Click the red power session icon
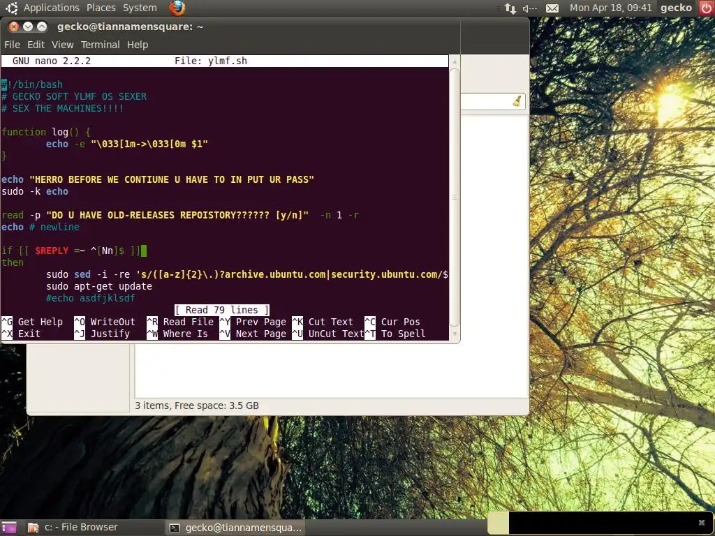Image resolution: width=715 pixels, height=536 pixels. click(x=707, y=8)
